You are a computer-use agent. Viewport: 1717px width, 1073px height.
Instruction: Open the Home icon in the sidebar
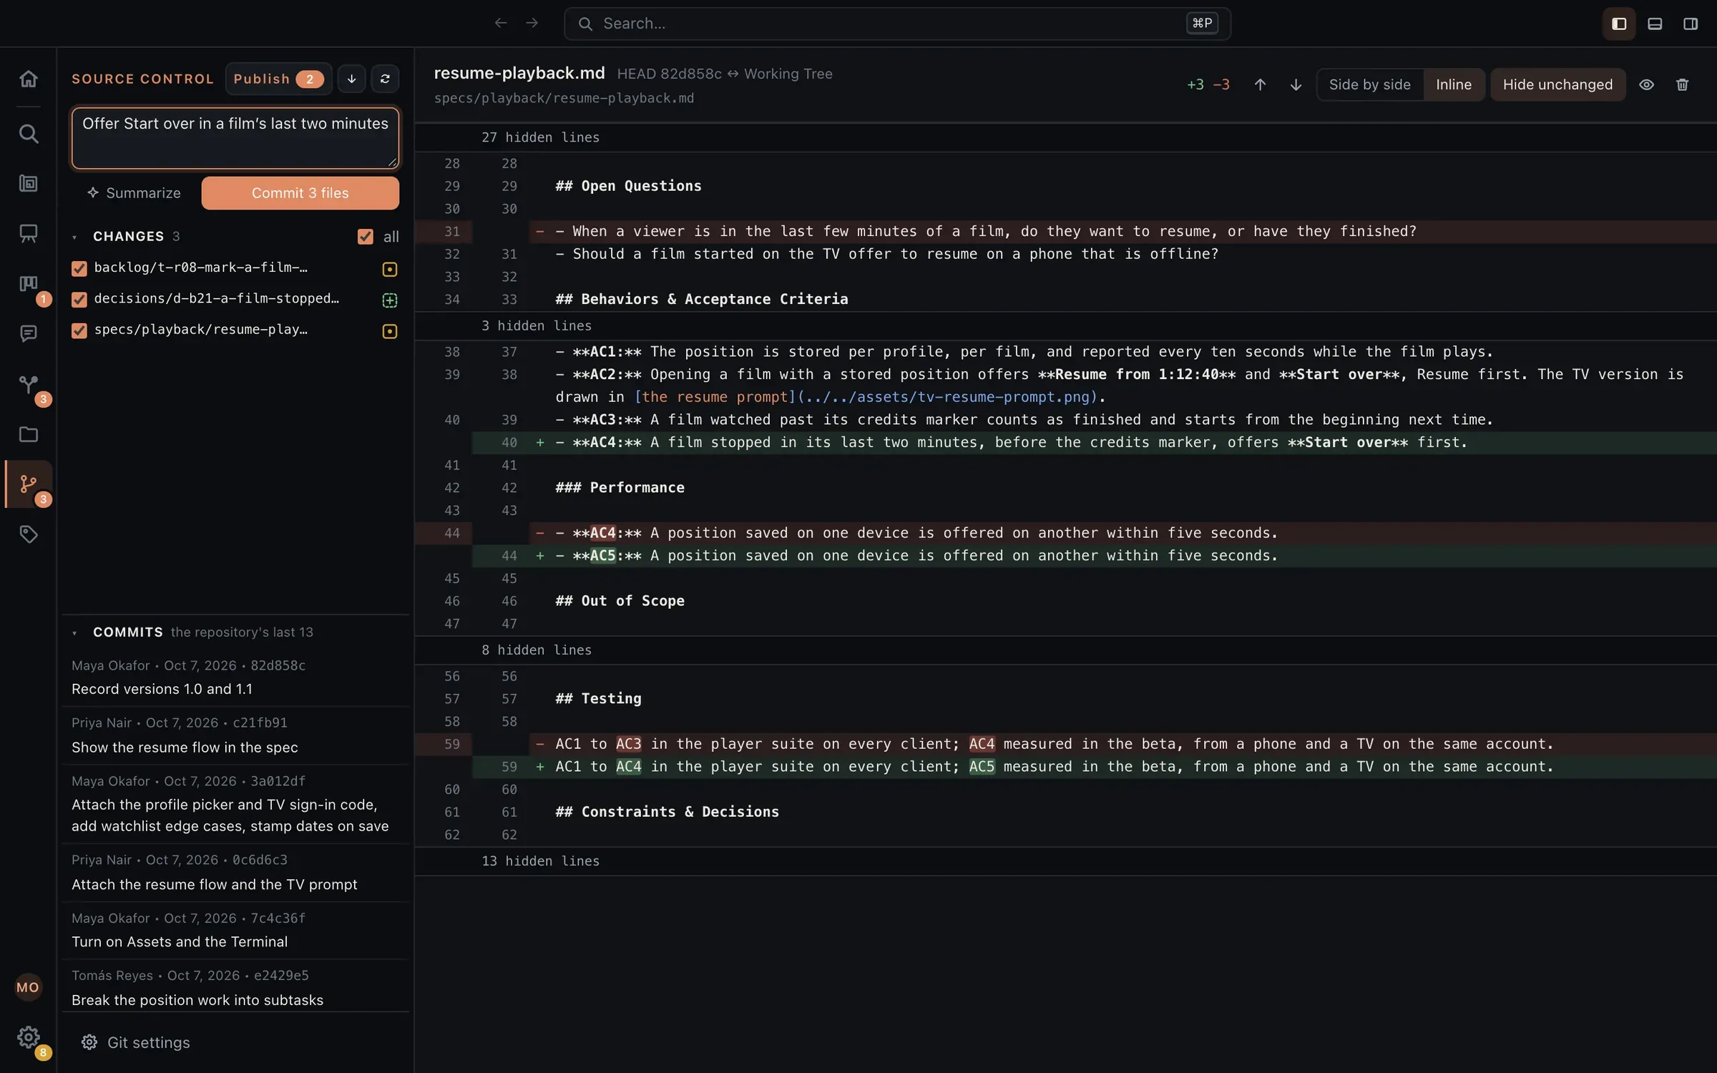[29, 78]
